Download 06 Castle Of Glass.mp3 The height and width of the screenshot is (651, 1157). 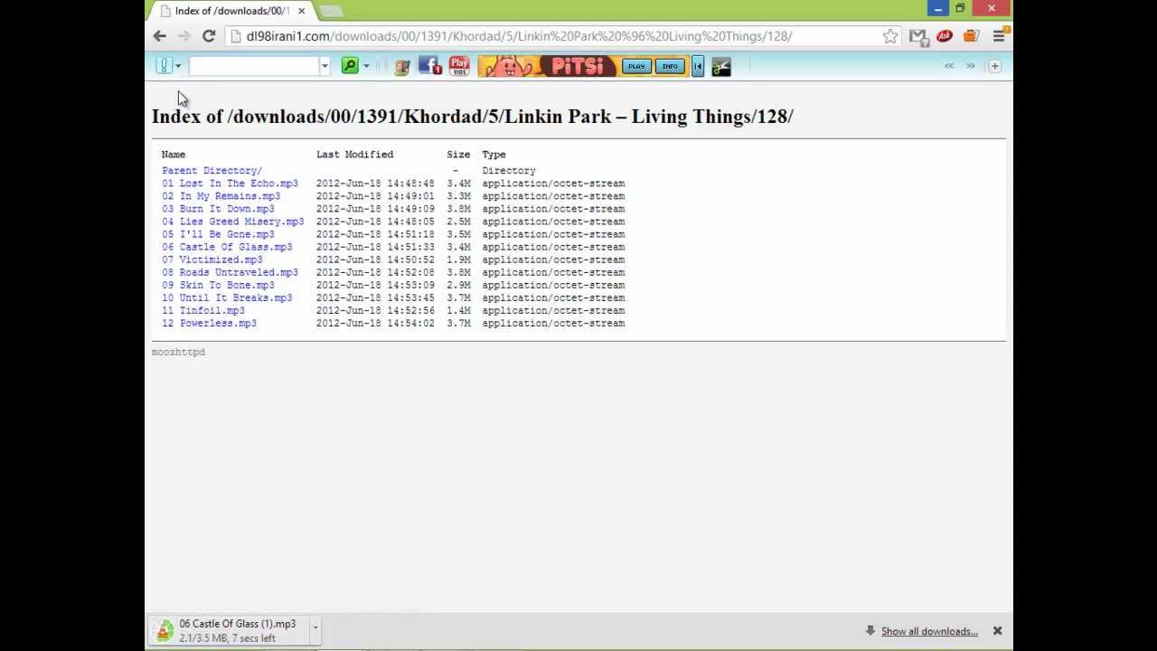coord(227,247)
